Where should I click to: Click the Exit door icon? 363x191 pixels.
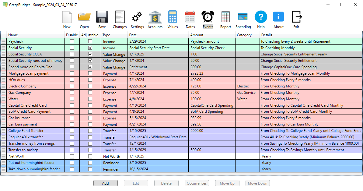296,17
